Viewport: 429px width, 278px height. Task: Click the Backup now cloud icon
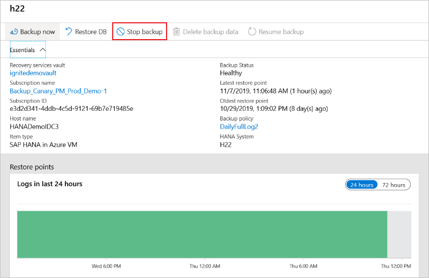tap(14, 31)
